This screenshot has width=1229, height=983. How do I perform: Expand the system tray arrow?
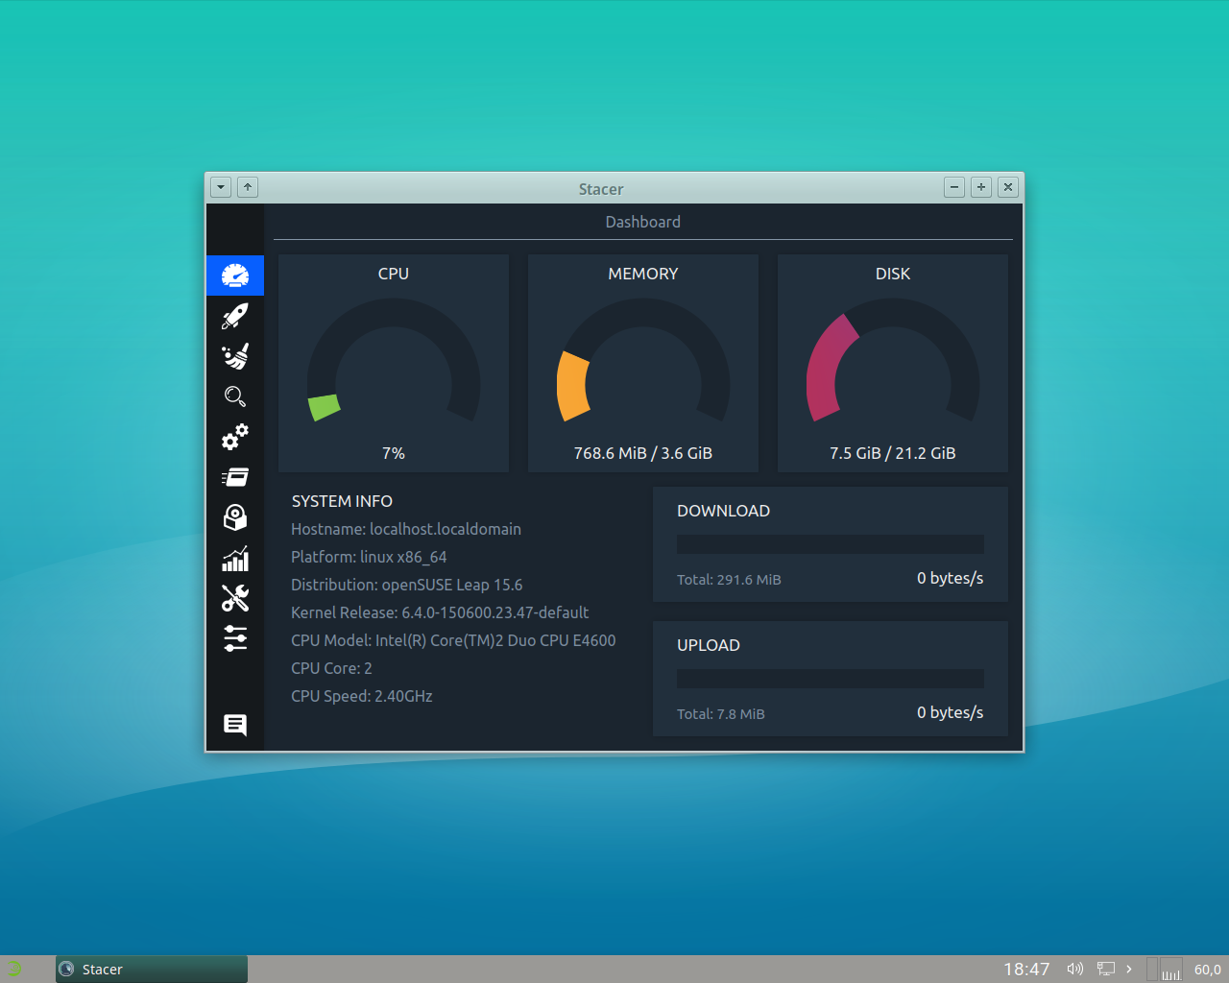[x=1129, y=969]
